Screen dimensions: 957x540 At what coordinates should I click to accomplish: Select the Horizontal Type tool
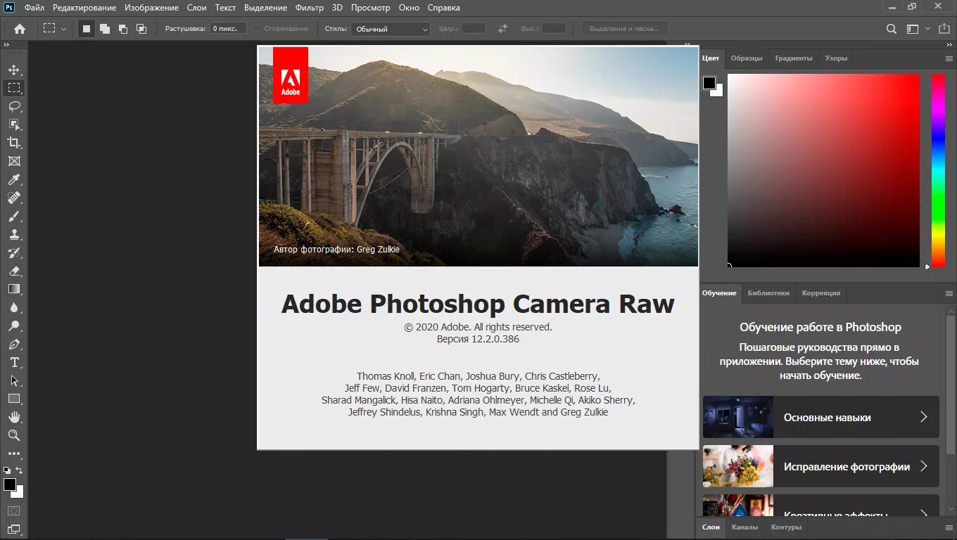(x=14, y=363)
